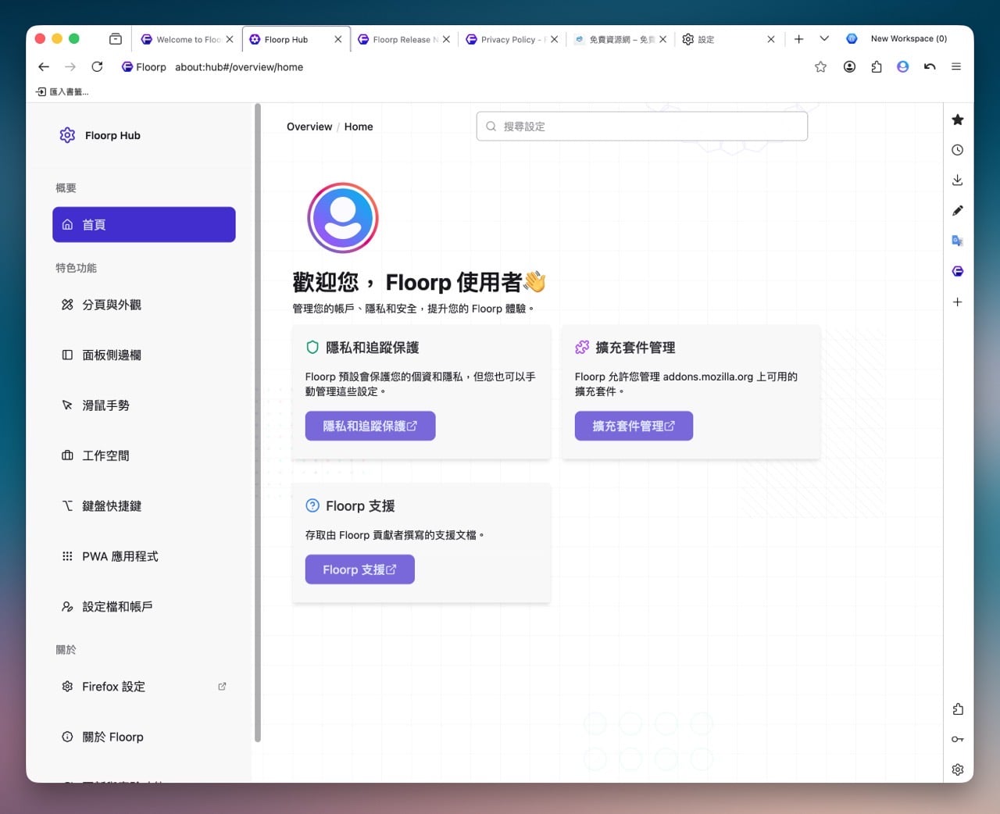
Task: Close the 設定 tab
Action: click(x=771, y=39)
